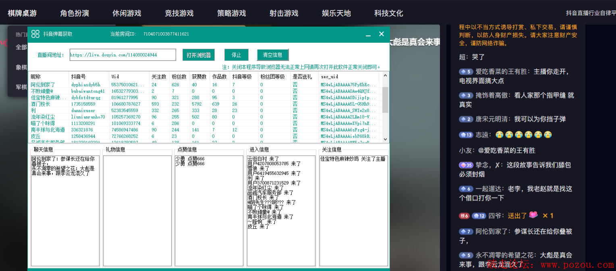616x271 pixels.
Task: Open the 科技文化 navigation tab
Action: click(x=389, y=13)
